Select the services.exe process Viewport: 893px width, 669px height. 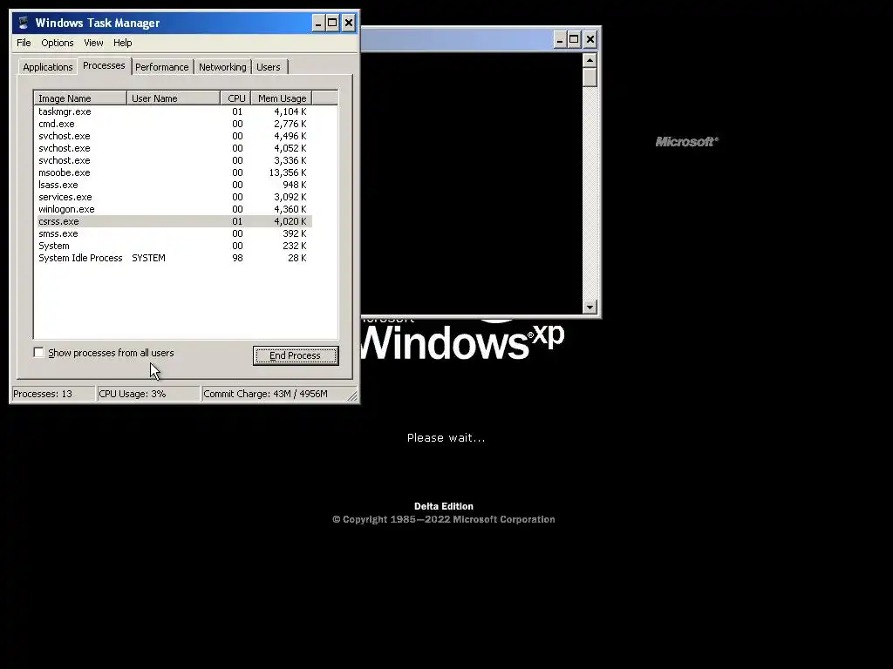point(174,197)
